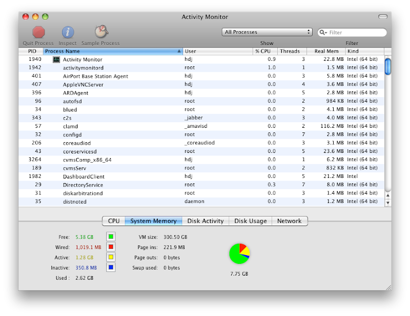Click the Sample Process icon
The image size is (410, 316).
pyautogui.click(x=101, y=32)
